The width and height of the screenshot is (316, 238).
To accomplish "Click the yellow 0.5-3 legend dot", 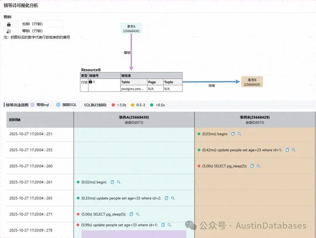I will [133, 105].
